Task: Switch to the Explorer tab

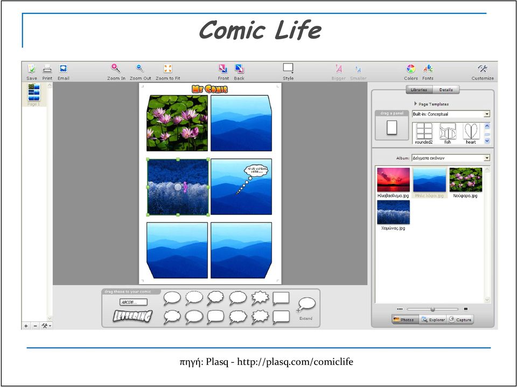Action: 433,319
